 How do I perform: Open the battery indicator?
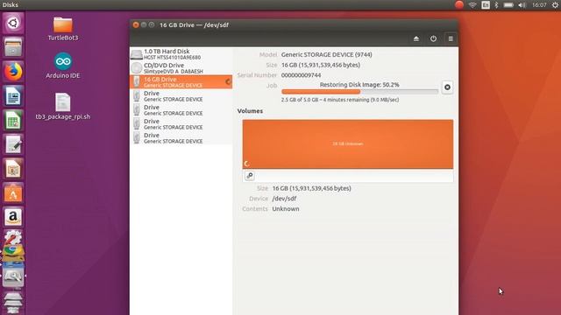[x=508, y=5]
